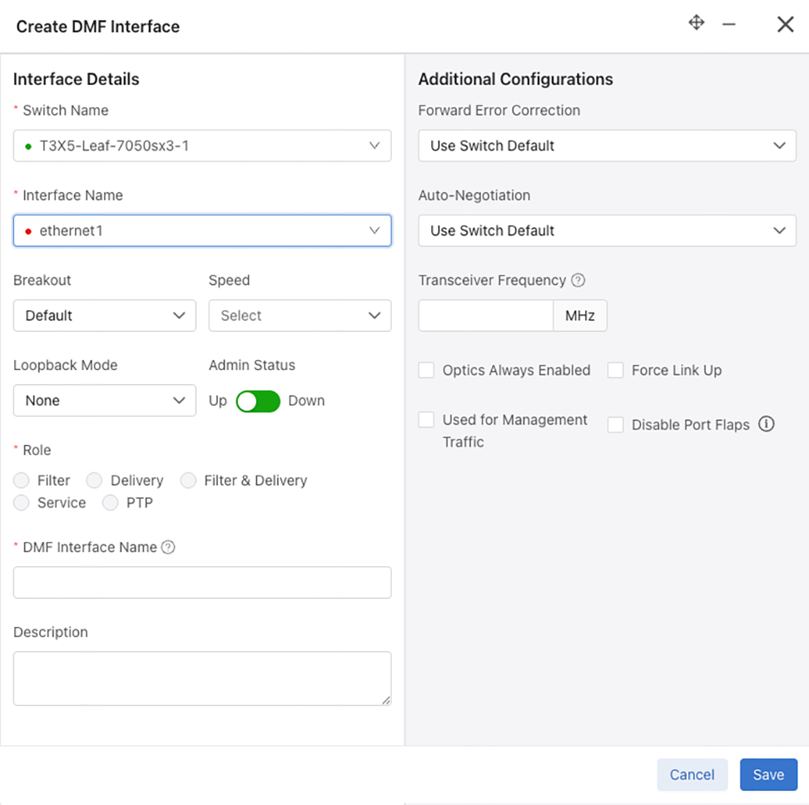
Task: Check the Force Link Up option
Action: point(616,371)
